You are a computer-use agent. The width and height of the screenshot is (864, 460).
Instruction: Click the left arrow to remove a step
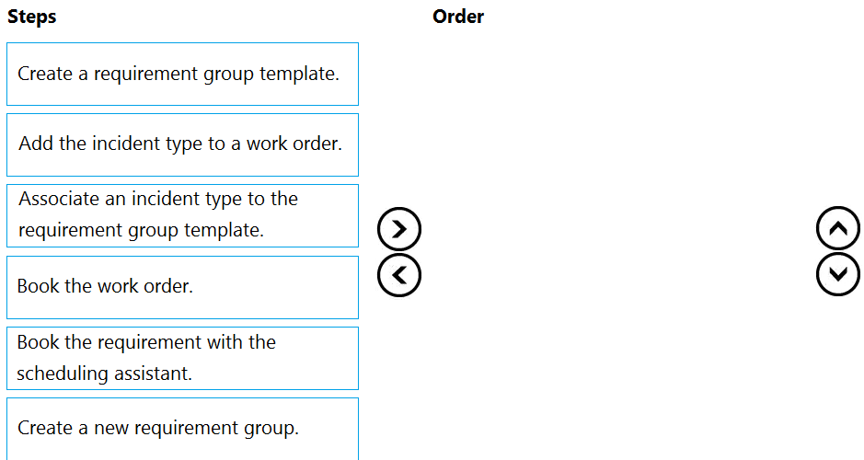(x=399, y=274)
